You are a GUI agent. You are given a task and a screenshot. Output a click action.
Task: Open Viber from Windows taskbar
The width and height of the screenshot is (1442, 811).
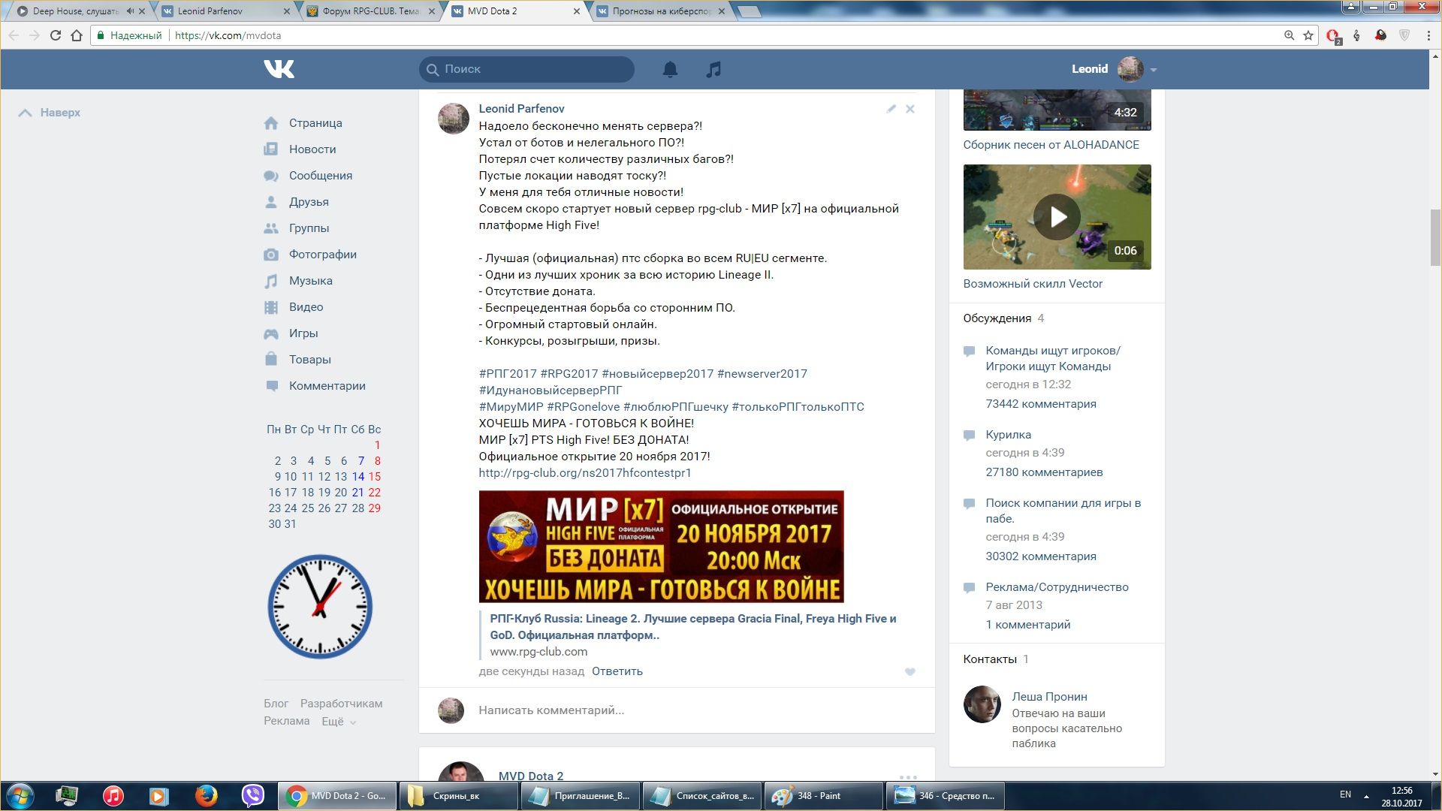pos(253,795)
